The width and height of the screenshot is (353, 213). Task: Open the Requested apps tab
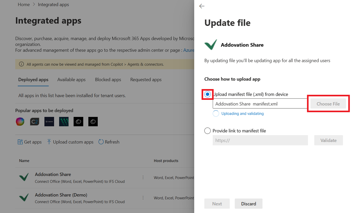coord(146,80)
